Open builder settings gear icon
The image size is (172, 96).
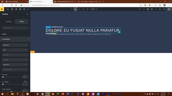[x=24, y=9]
